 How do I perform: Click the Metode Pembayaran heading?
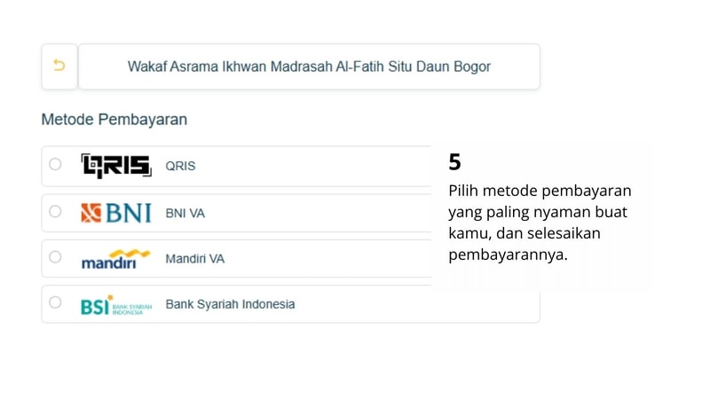114,120
